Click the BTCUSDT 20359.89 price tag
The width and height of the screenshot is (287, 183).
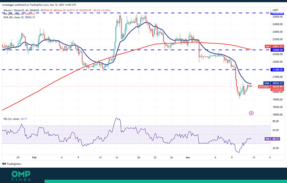tap(271, 87)
